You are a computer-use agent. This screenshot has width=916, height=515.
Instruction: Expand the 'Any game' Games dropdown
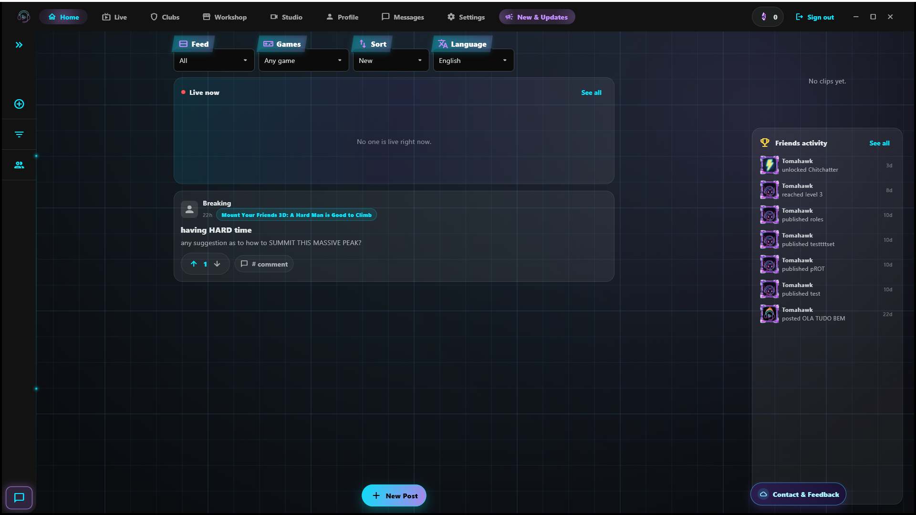point(303,61)
